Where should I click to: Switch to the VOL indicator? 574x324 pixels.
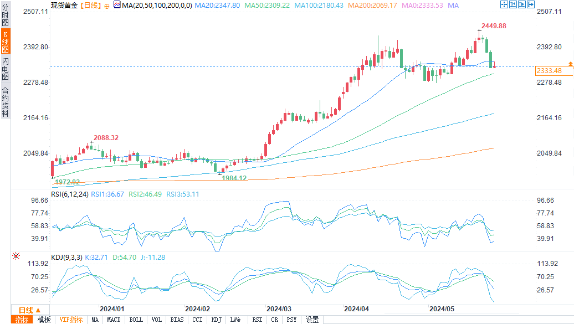[x=157, y=320]
